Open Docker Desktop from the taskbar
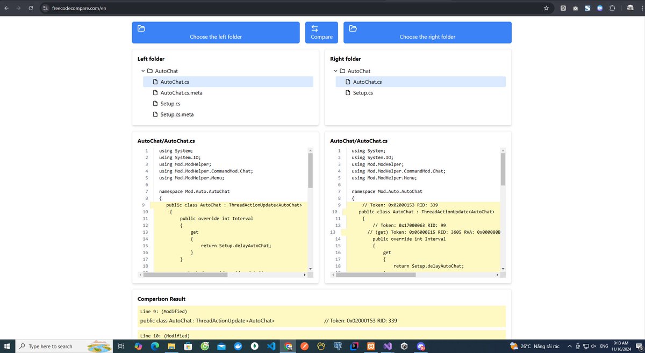 click(238, 346)
